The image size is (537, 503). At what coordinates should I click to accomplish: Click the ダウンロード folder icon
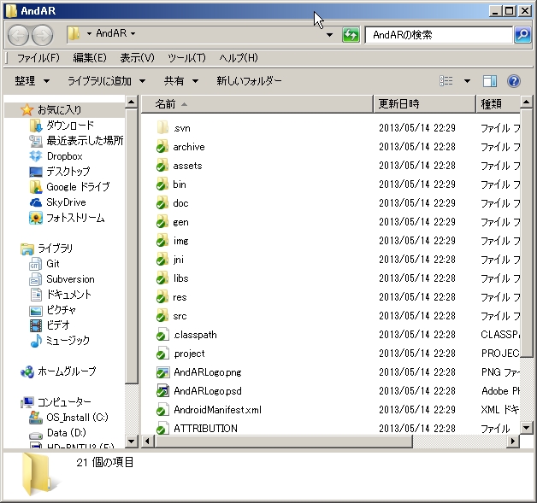(x=36, y=126)
